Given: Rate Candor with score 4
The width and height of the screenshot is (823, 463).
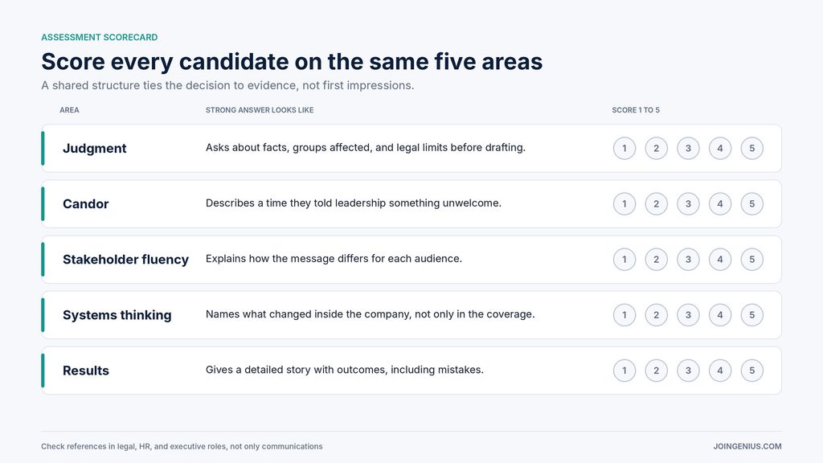Looking at the screenshot, I should (719, 203).
